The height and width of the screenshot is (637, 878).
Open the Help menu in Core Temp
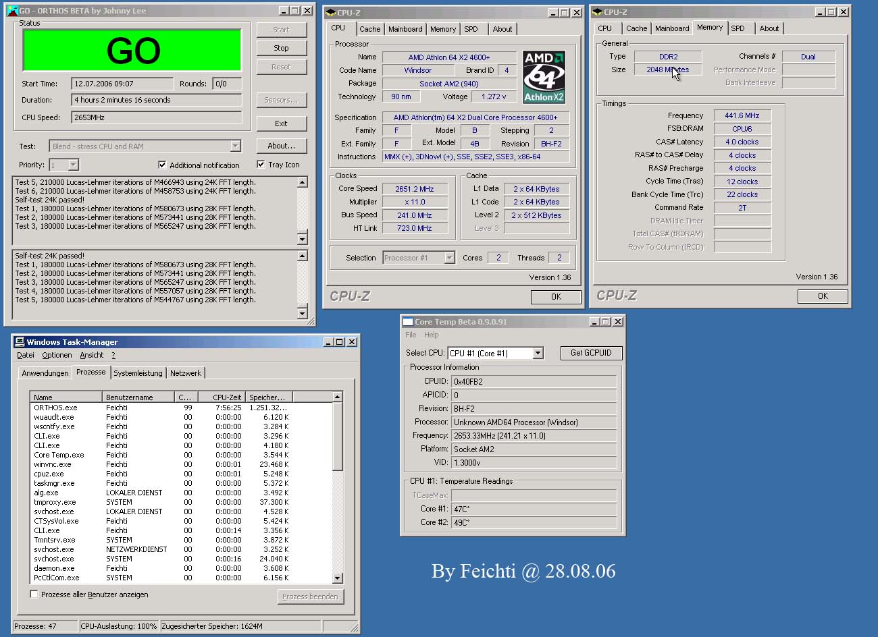coord(432,335)
